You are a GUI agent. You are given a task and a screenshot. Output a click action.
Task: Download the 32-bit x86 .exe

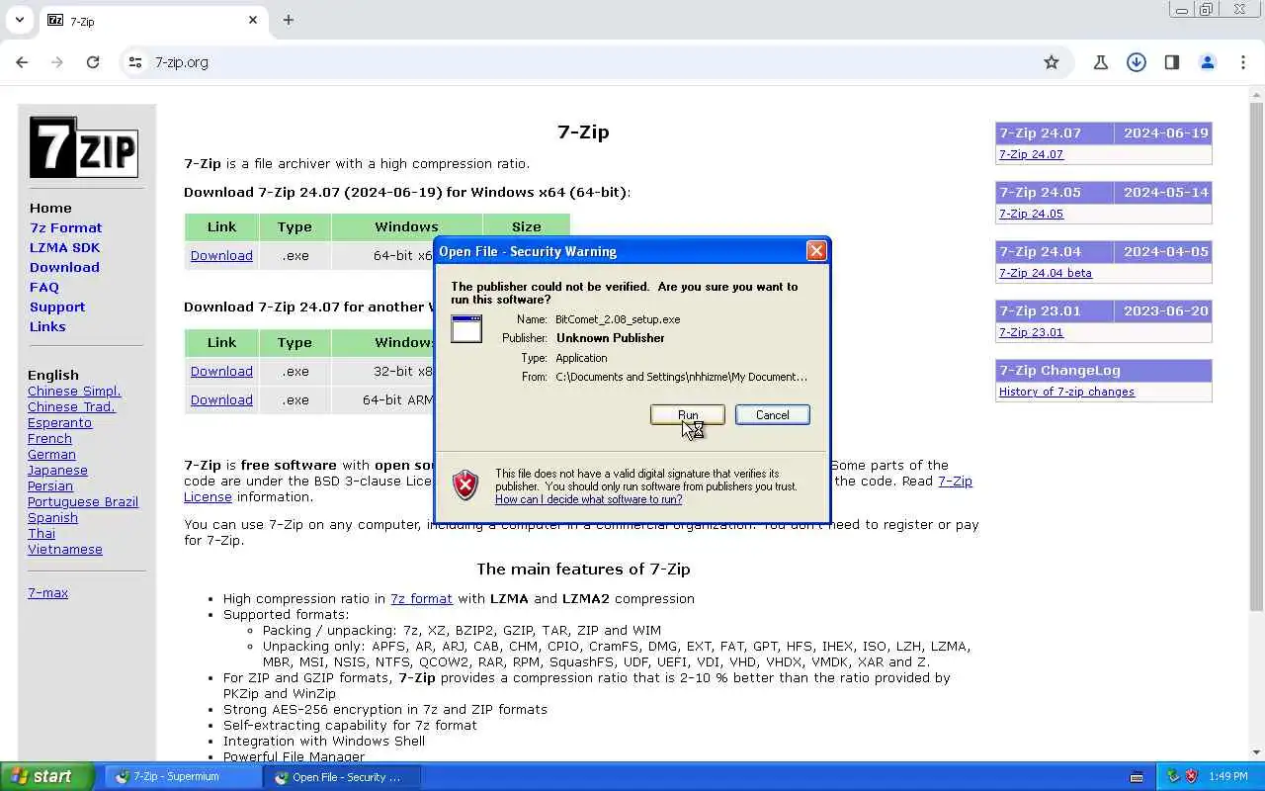point(221,371)
